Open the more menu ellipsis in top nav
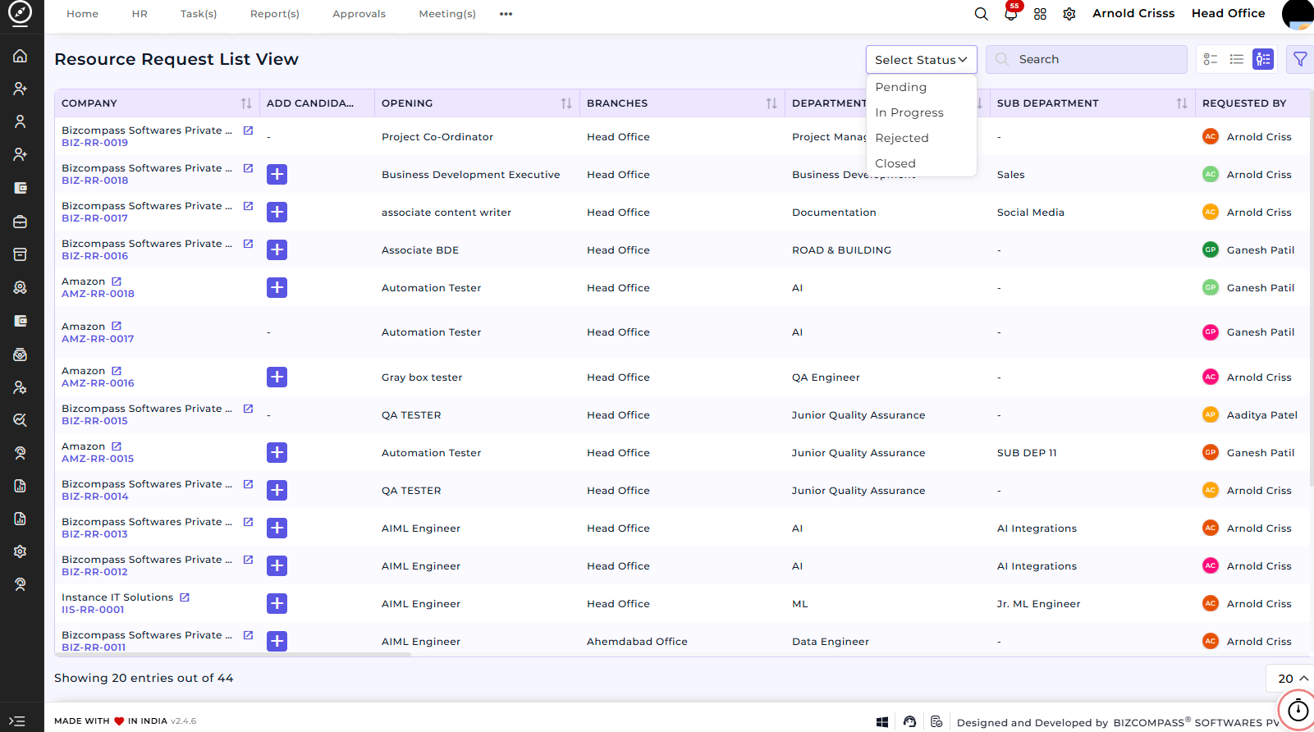 (x=506, y=14)
